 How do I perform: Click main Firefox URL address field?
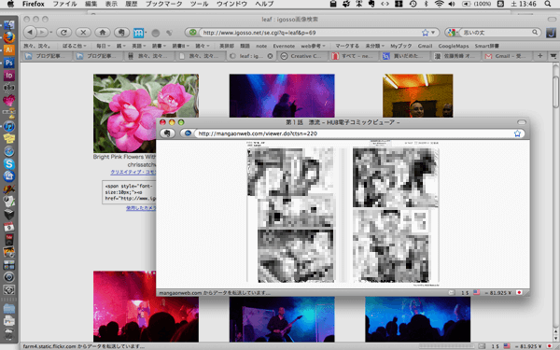tap(311, 33)
